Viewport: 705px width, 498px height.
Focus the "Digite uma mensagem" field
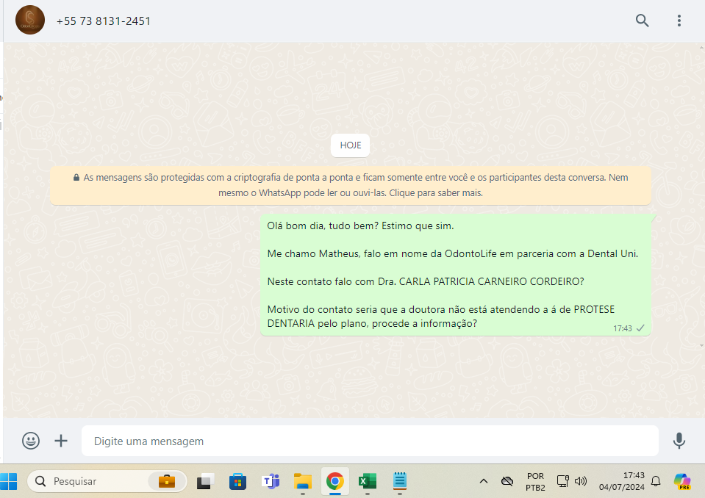(x=370, y=441)
